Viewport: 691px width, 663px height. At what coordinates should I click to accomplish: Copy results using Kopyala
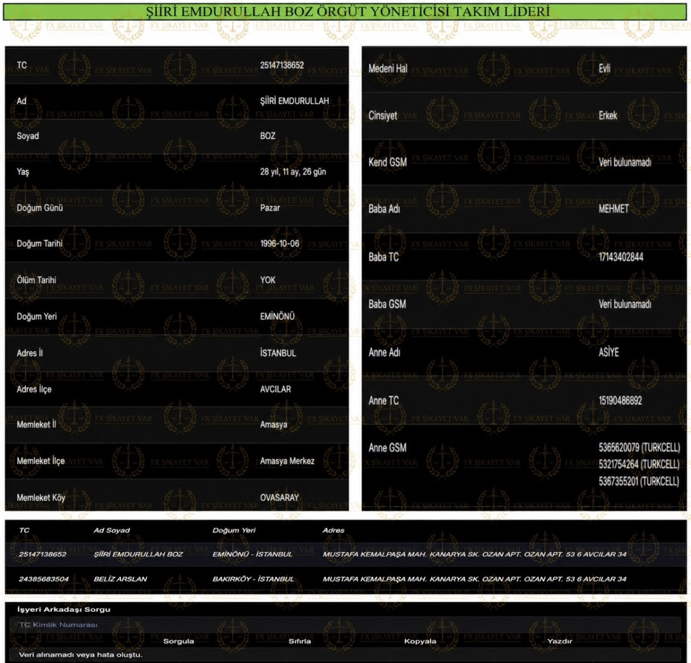(420, 641)
